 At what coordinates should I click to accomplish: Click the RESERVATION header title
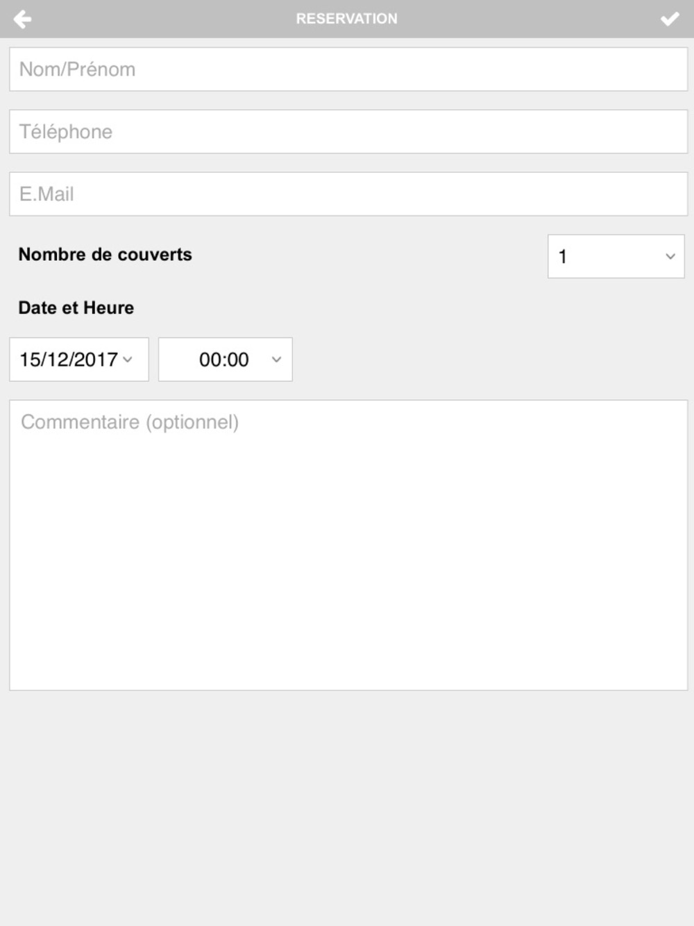click(x=347, y=19)
